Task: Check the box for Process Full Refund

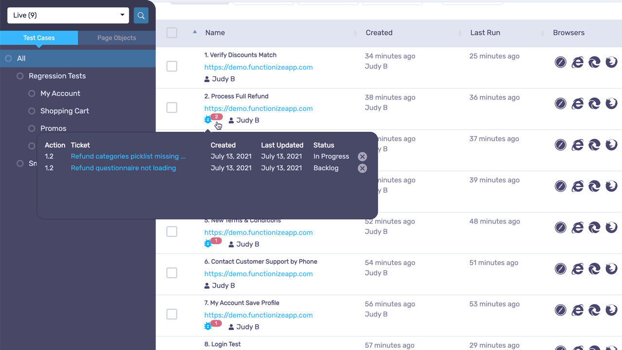Action: tap(172, 107)
